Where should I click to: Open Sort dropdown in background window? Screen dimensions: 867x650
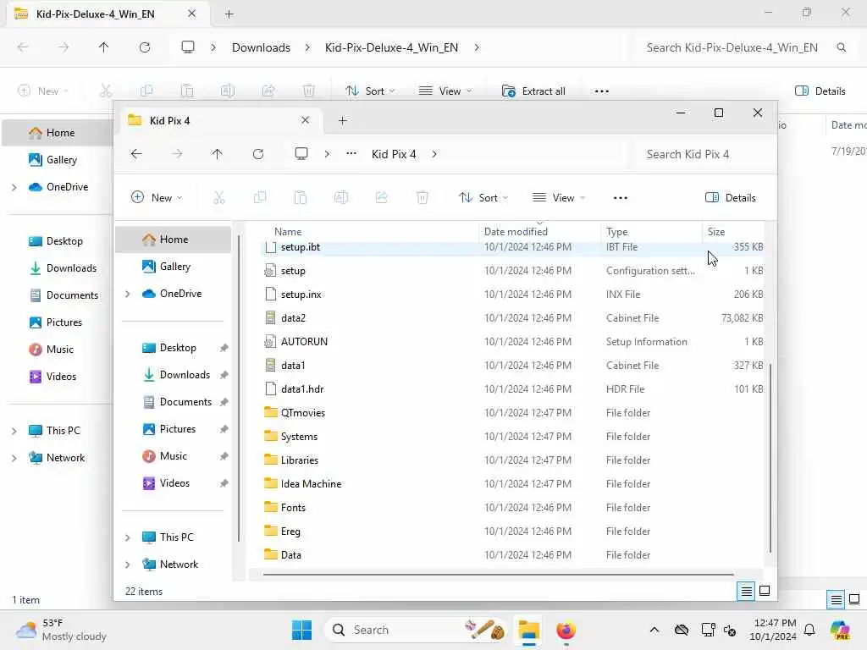click(x=369, y=91)
